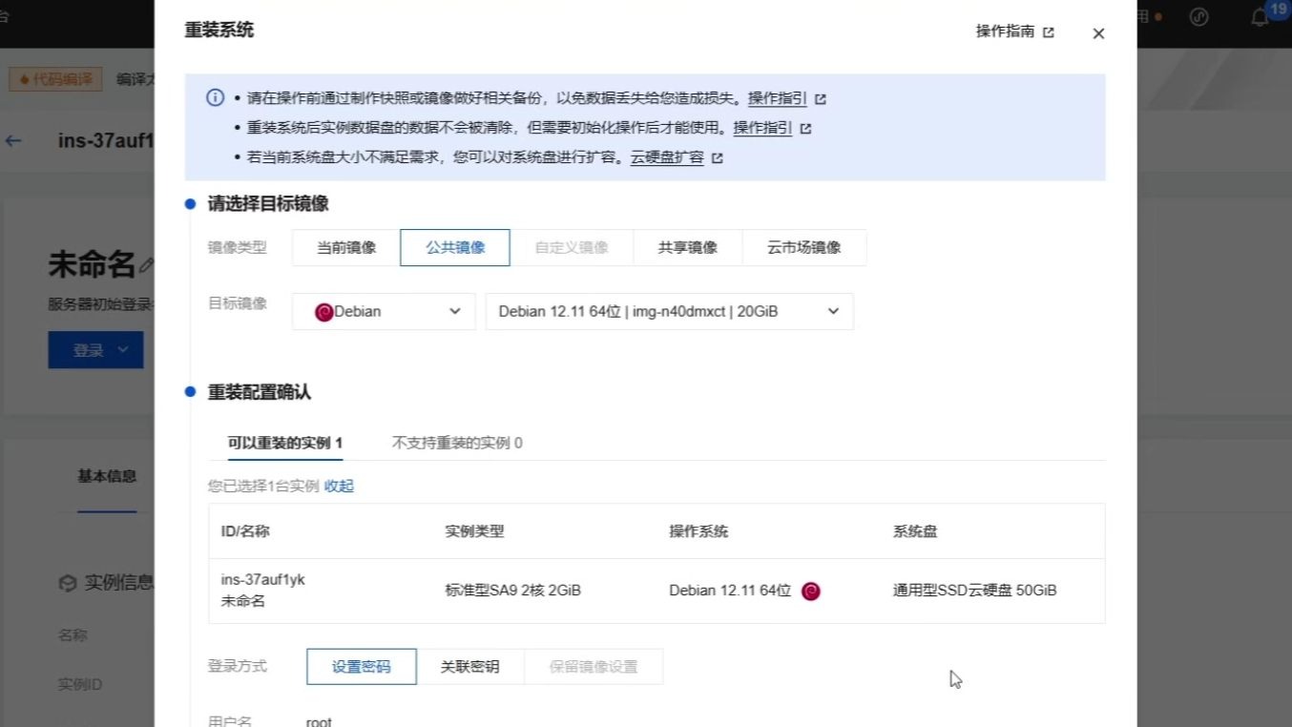Select 云市场镜像 image type
This screenshot has height=727, width=1292.
click(804, 247)
